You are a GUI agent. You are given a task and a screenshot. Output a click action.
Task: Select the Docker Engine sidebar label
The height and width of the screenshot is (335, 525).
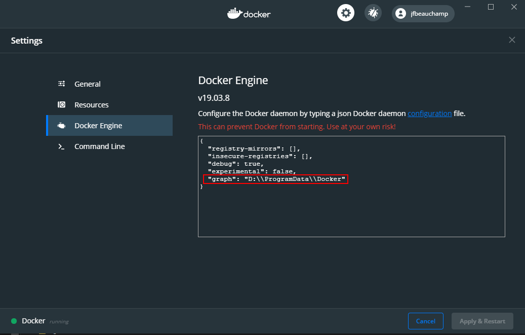click(x=98, y=126)
